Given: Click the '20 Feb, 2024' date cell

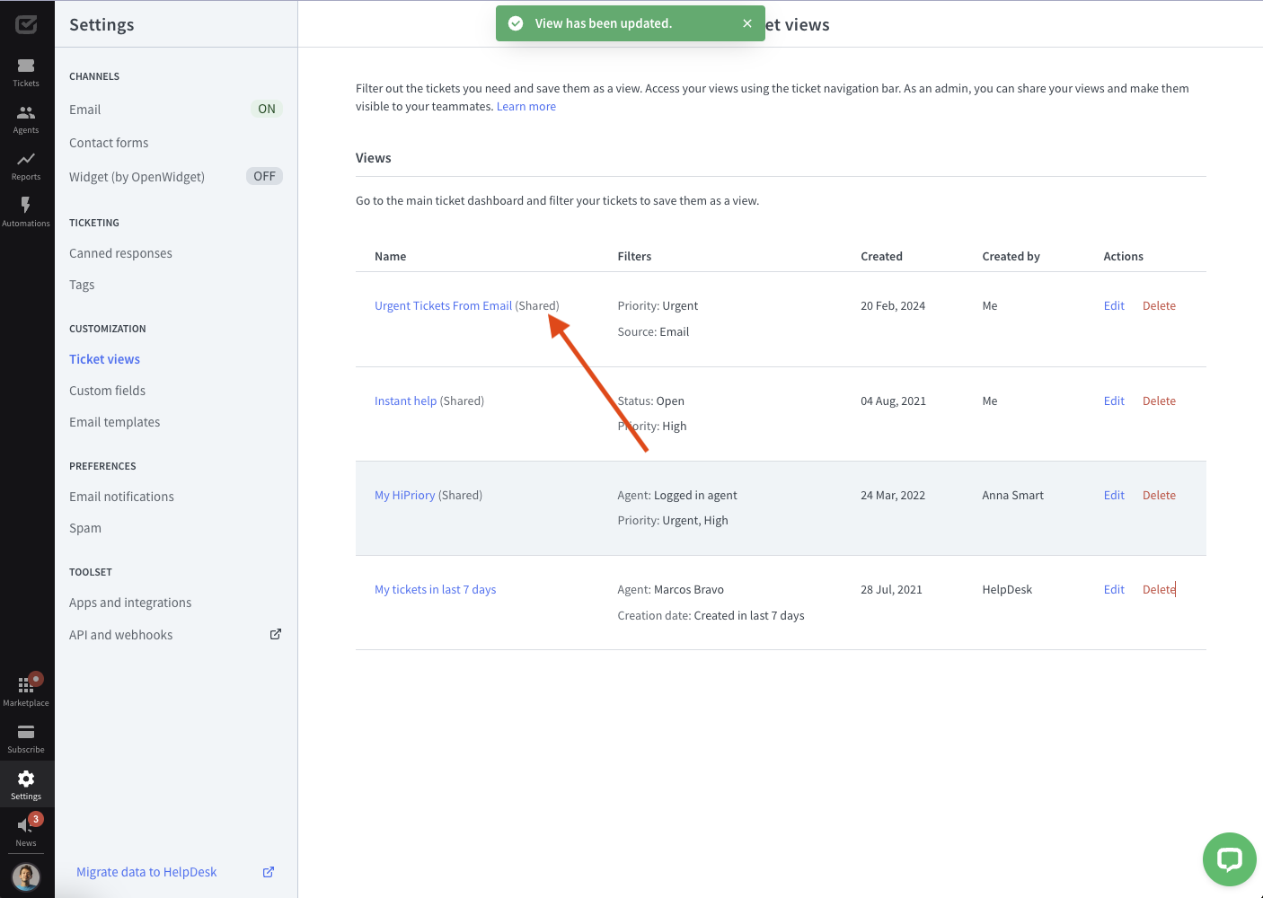Looking at the screenshot, I should (x=893, y=305).
